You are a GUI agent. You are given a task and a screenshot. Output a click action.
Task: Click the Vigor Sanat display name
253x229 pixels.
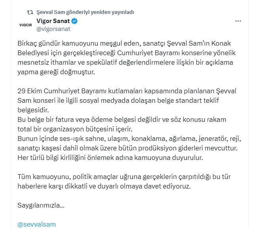(53, 21)
